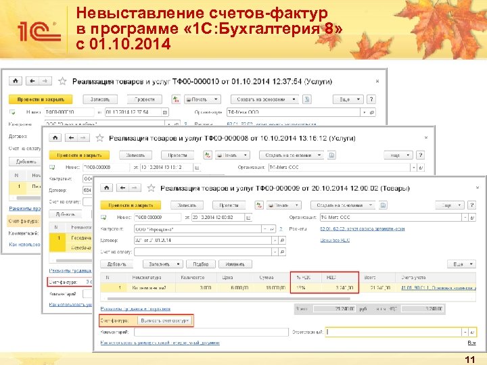487x365 pixels.
Task: Click Записать in ТФ00-000009 window
Action: pos(187,205)
